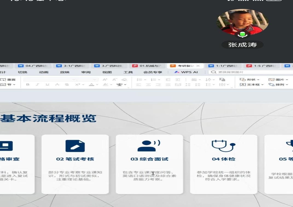
Task: Click the speaking person icon above 03 综合面试
Action: (149, 146)
